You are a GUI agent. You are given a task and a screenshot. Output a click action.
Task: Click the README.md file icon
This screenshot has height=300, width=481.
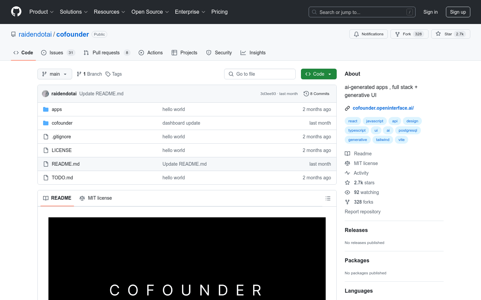[x=46, y=164]
